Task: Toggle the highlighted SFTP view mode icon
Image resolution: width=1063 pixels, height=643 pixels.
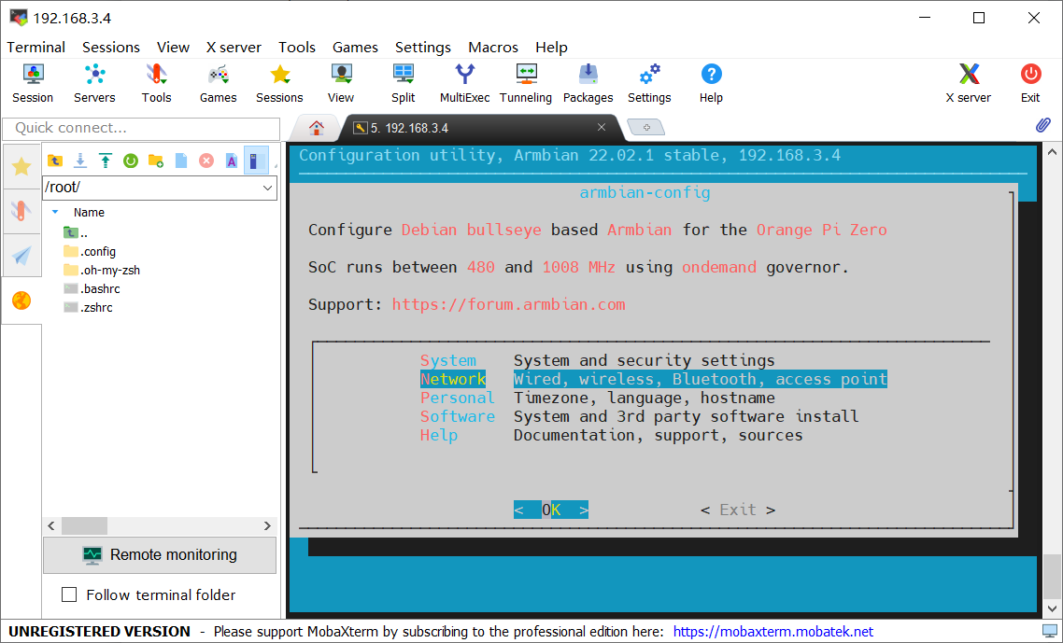Action: pos(256,161)
